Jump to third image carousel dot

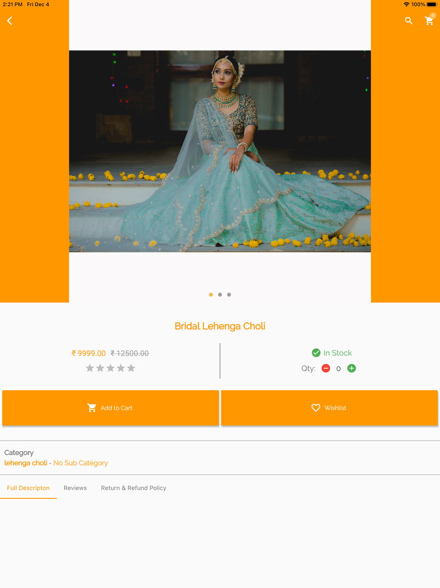(x=229, y=294)
